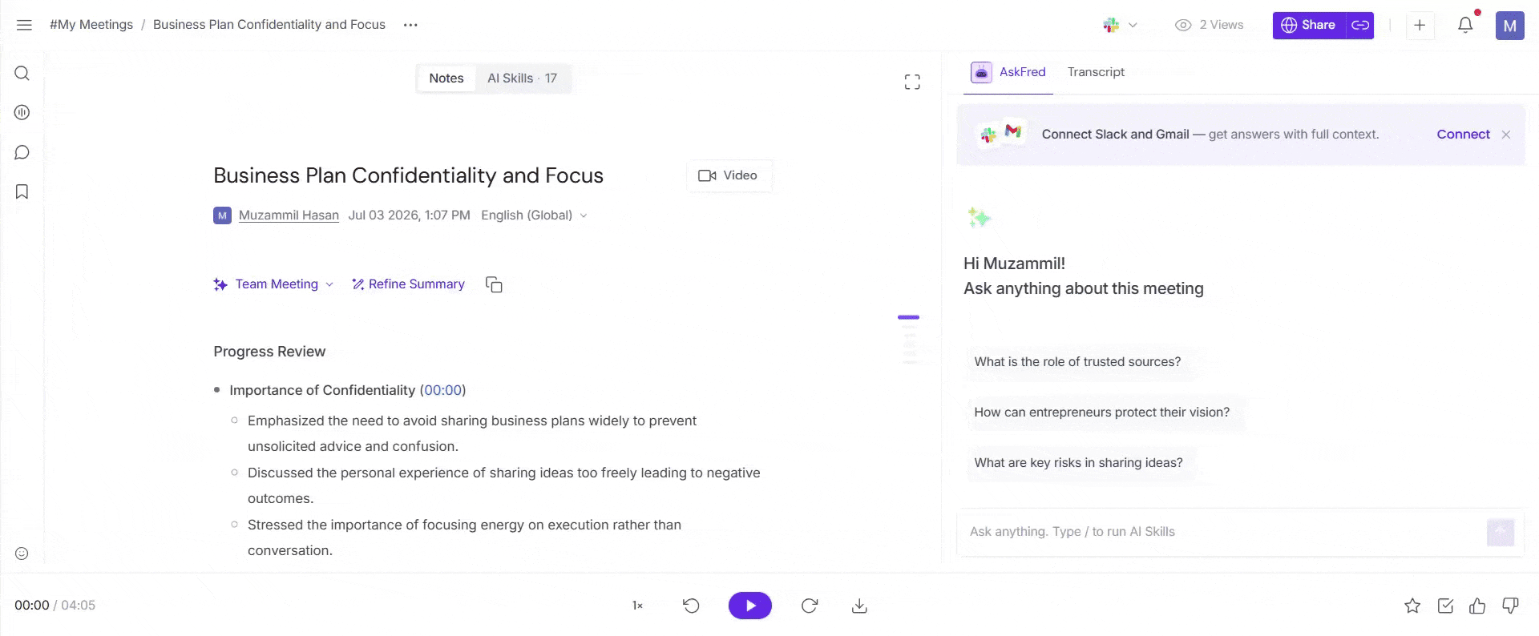This screenshot has height=636, width=1539.
Task: Click the Share button
Action: (1309, 25)
